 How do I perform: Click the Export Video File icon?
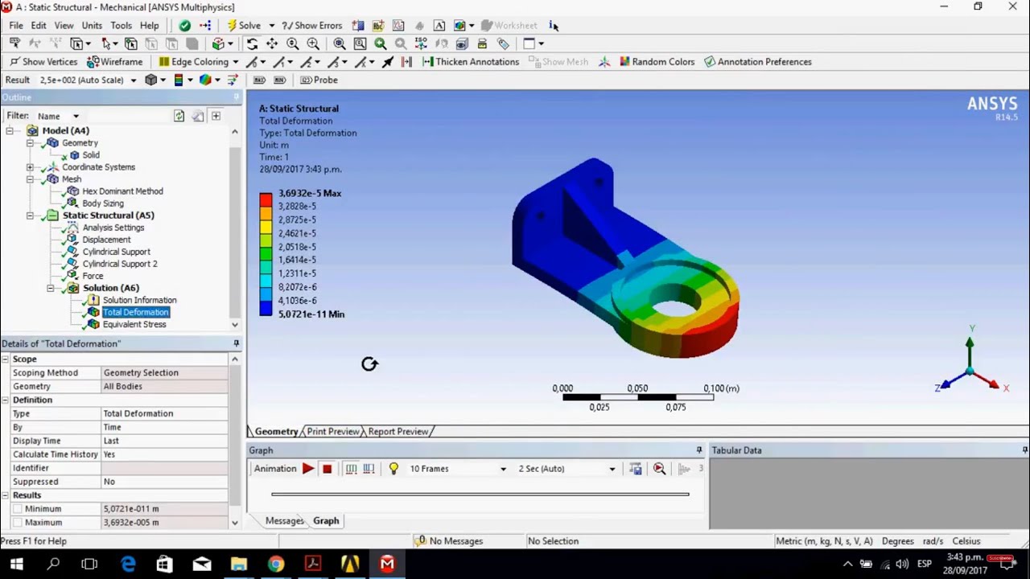click(x=636, y=469)
